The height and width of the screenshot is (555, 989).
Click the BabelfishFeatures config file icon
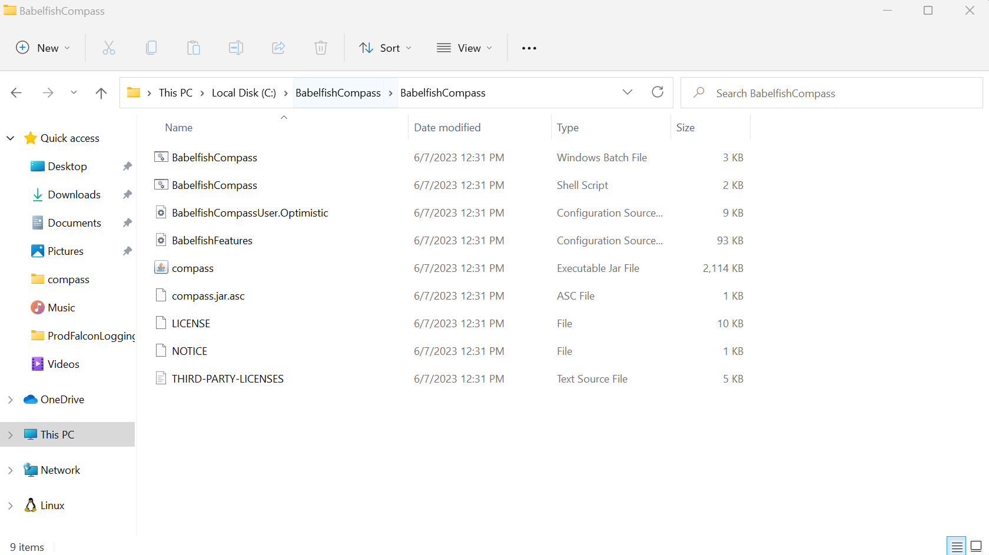[x=161, y=240]
